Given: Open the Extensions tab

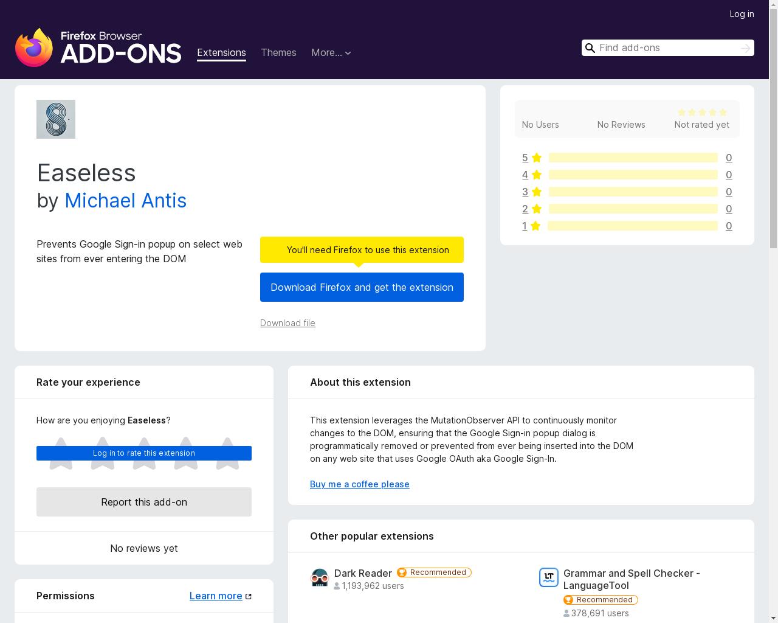Looking at the screenshot, I should (x=221, y=53).
